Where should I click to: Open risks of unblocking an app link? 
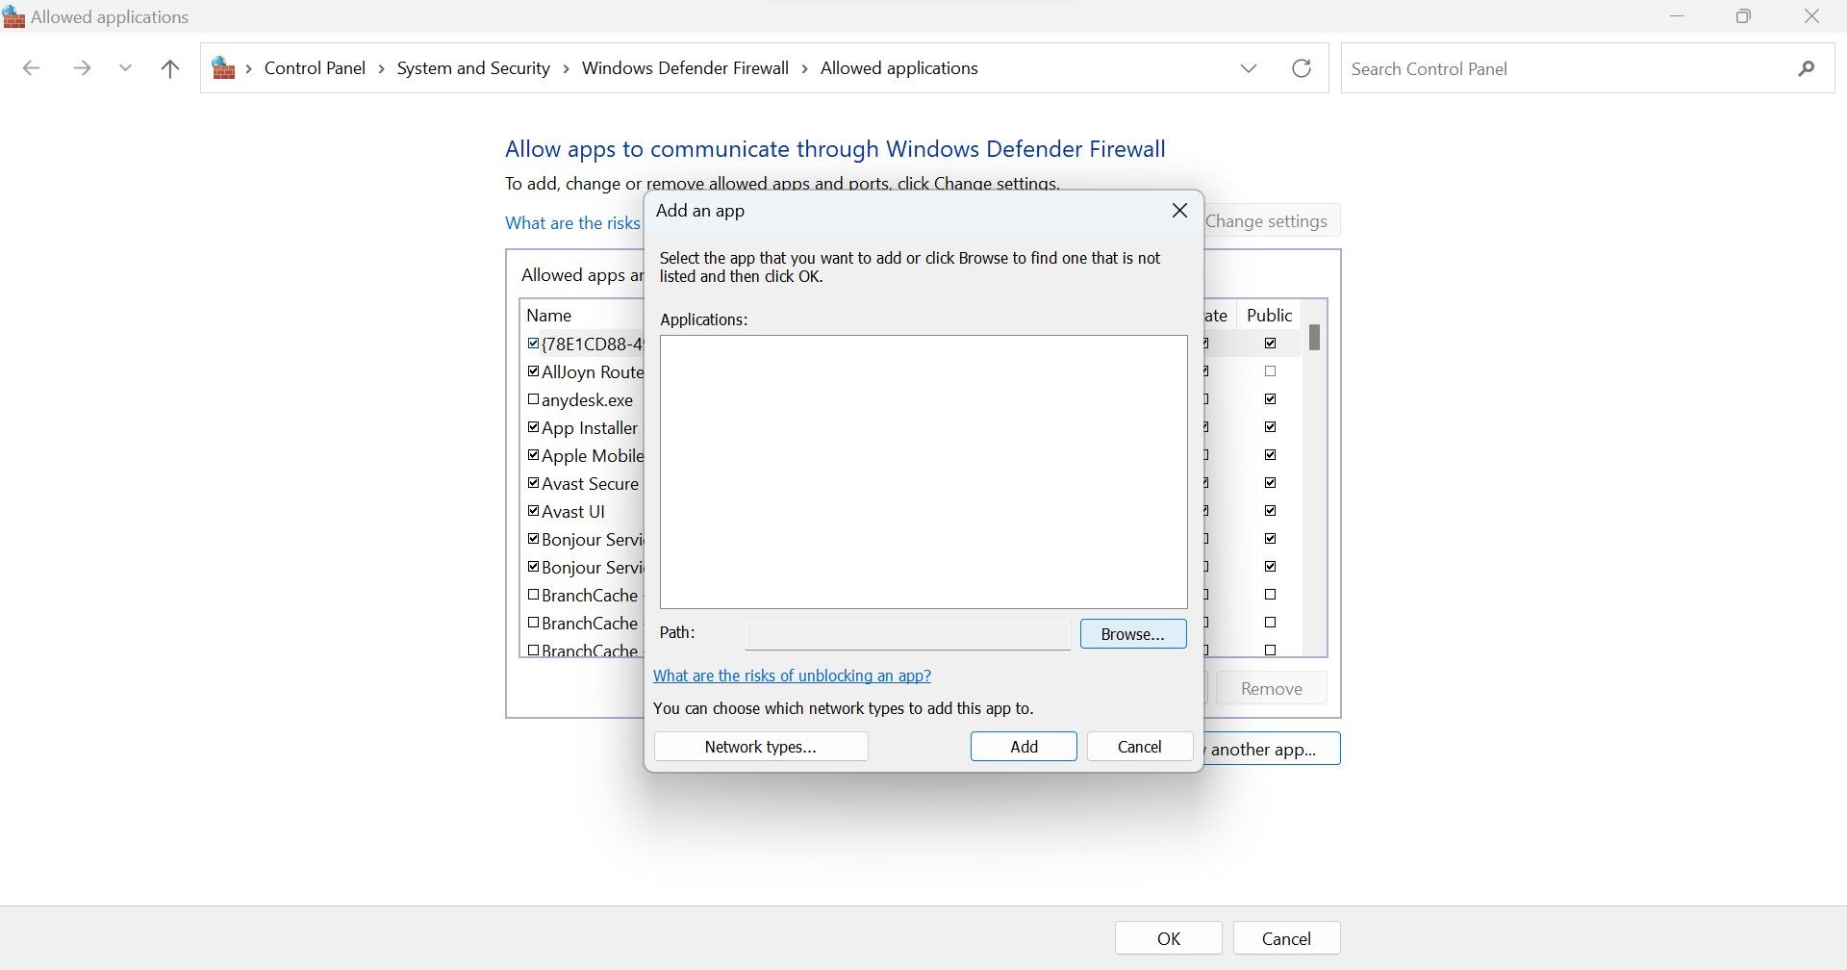(x=792, y=676)
